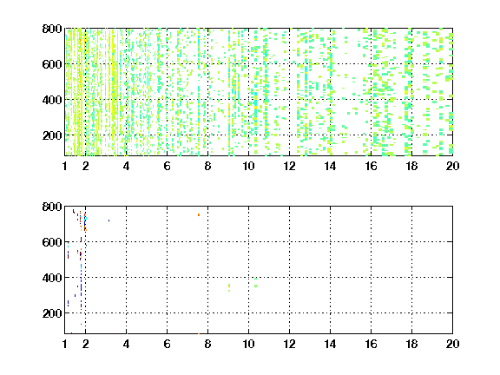Select x-axis tick label 16 under upper plot

coord(371,166)
